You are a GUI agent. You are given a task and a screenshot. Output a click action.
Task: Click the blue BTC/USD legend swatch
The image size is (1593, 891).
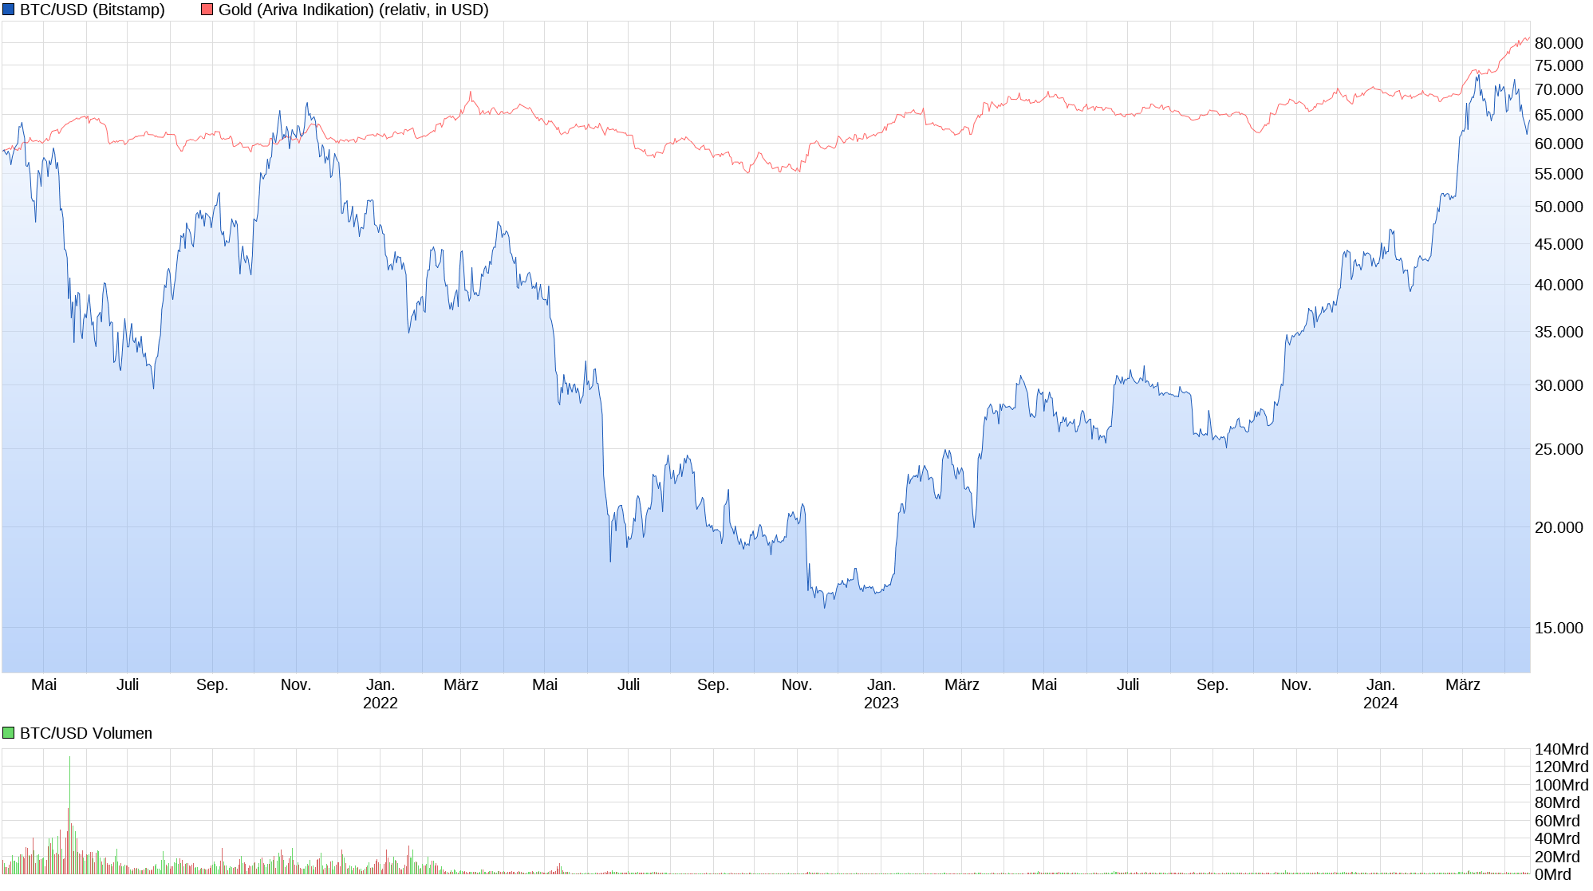tap(9, 10)
